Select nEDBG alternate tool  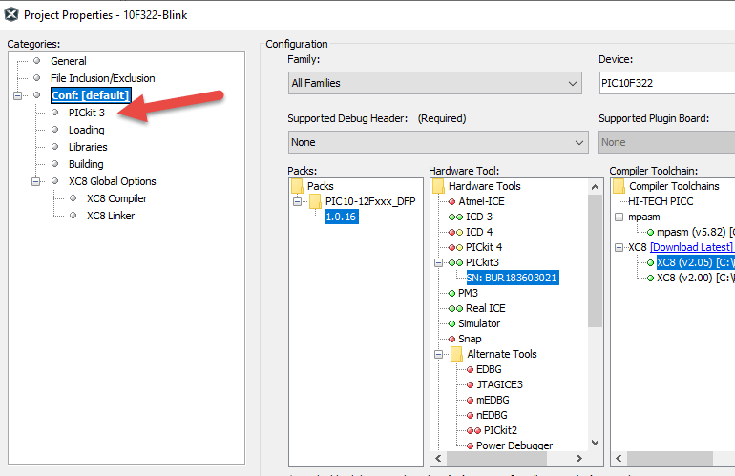(492, 415)
